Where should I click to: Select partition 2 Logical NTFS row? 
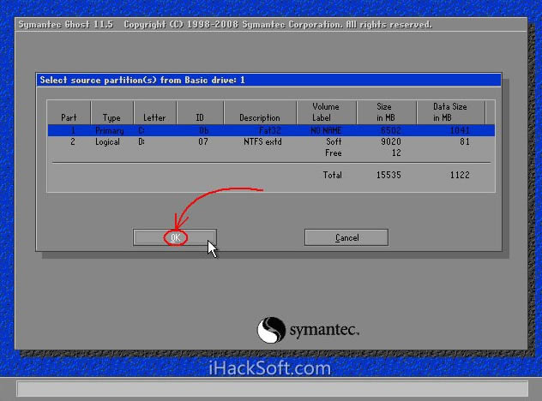point(271,141)
